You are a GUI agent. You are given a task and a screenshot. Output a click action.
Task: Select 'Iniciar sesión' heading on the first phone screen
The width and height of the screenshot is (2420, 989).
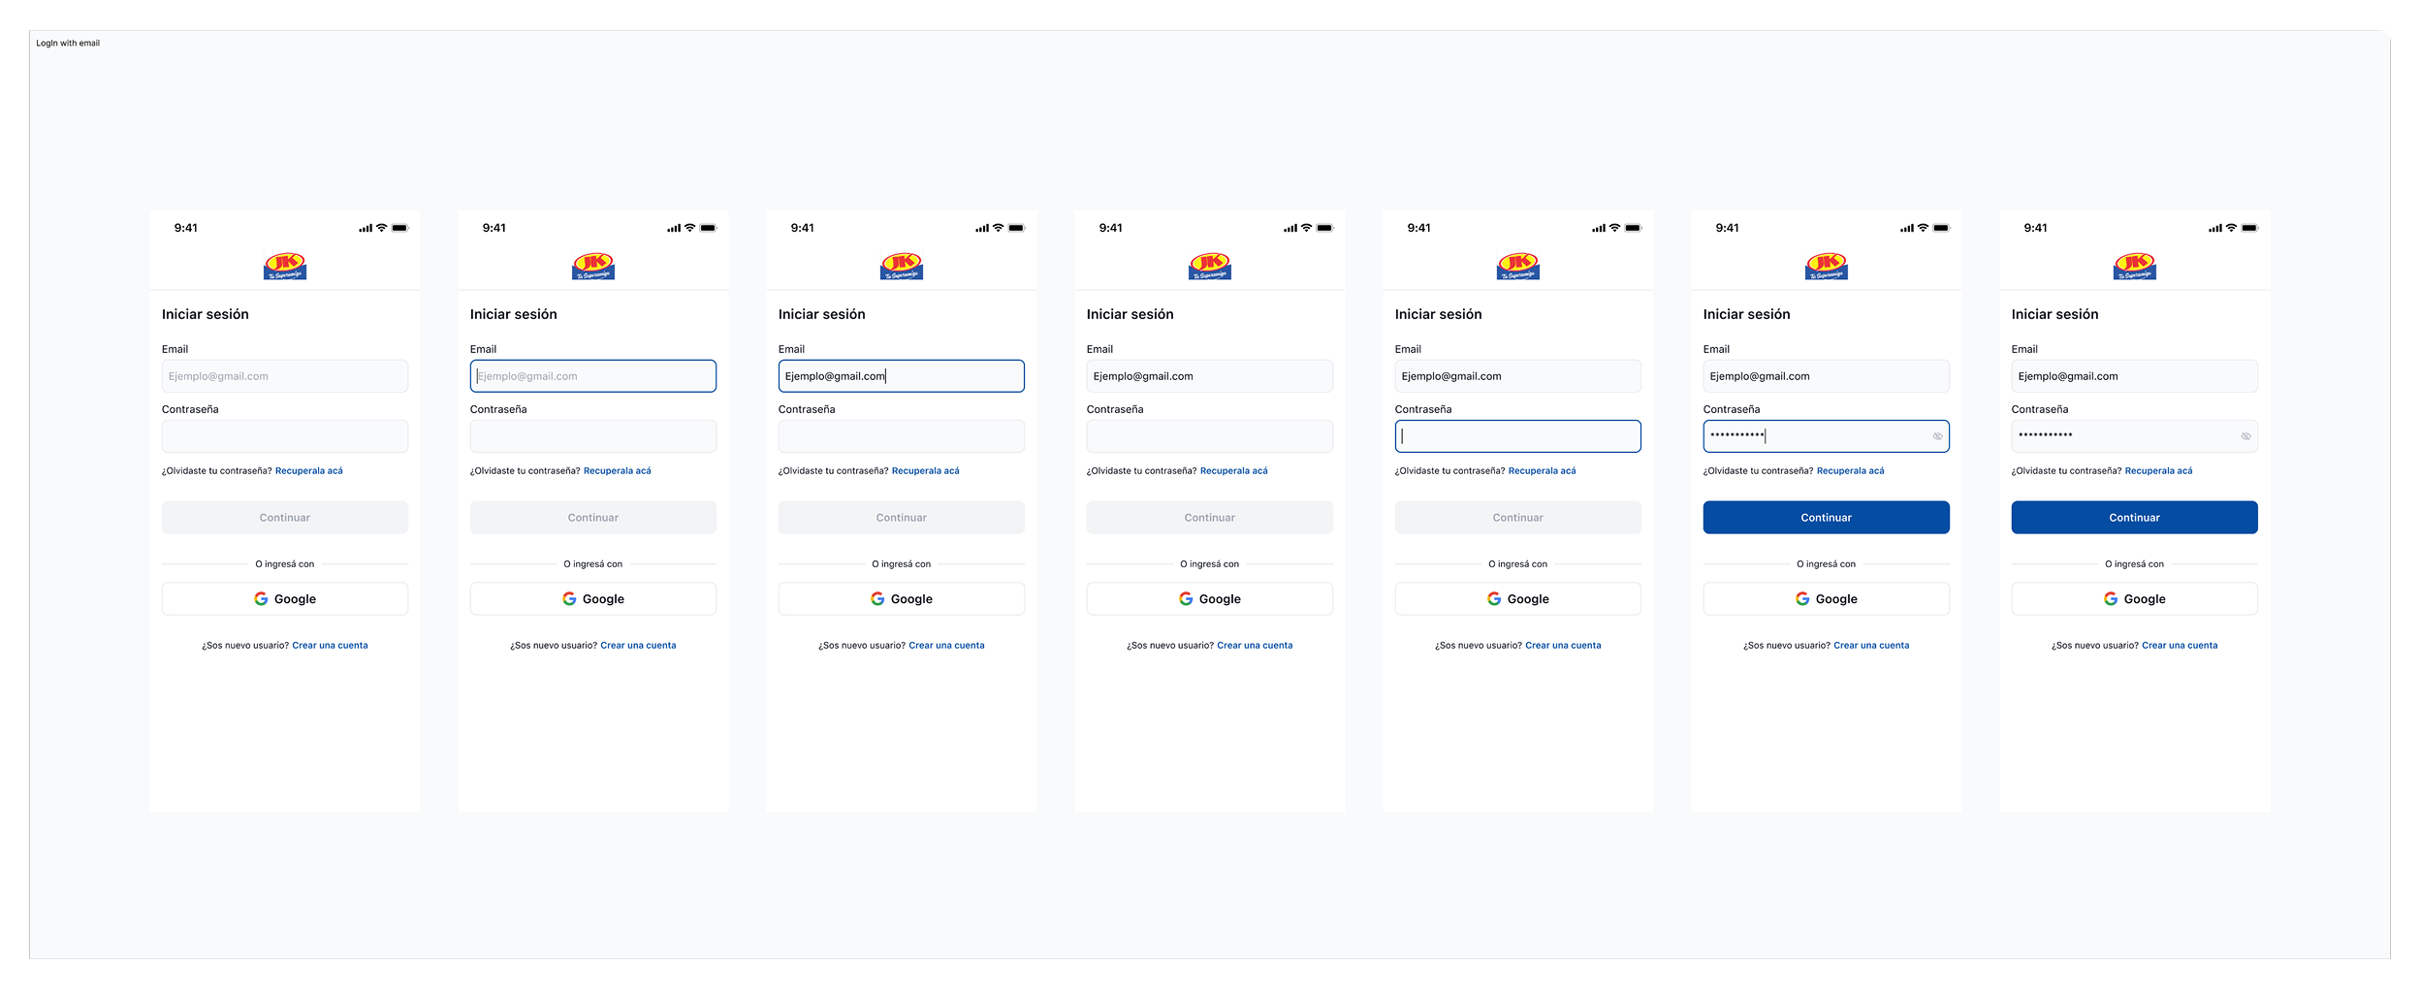[x=206, y=314]
